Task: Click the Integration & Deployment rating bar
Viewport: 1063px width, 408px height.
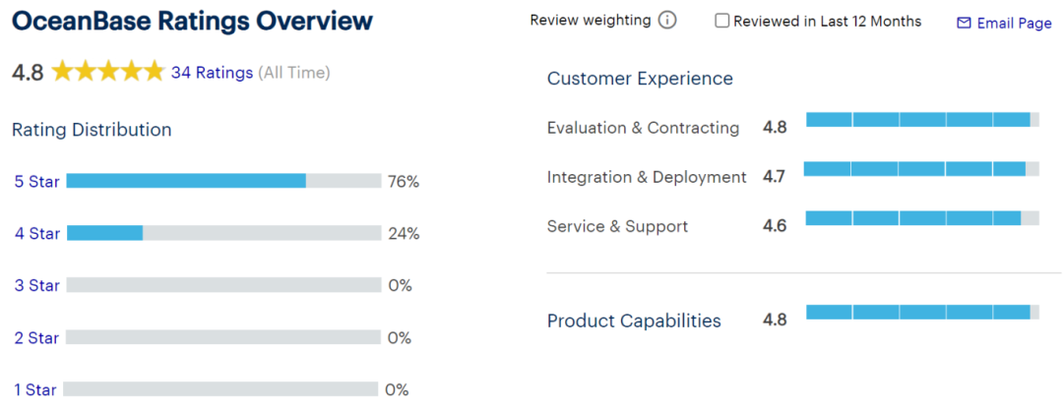Action: click(x=921, y=169)
